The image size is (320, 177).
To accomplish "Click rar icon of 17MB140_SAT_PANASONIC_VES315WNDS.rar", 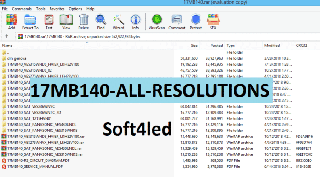I will [x=4, y=154].
